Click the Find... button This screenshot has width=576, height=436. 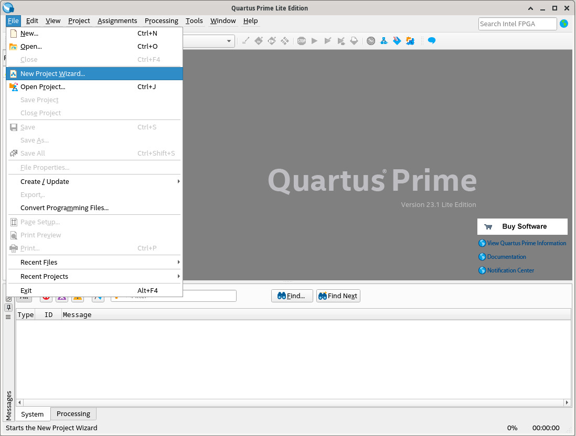pyautogui.click(x=292, y=296)
